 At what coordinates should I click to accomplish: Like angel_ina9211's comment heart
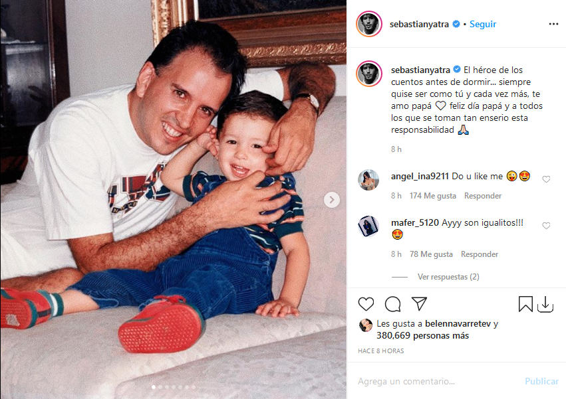[x=546, y=179]
